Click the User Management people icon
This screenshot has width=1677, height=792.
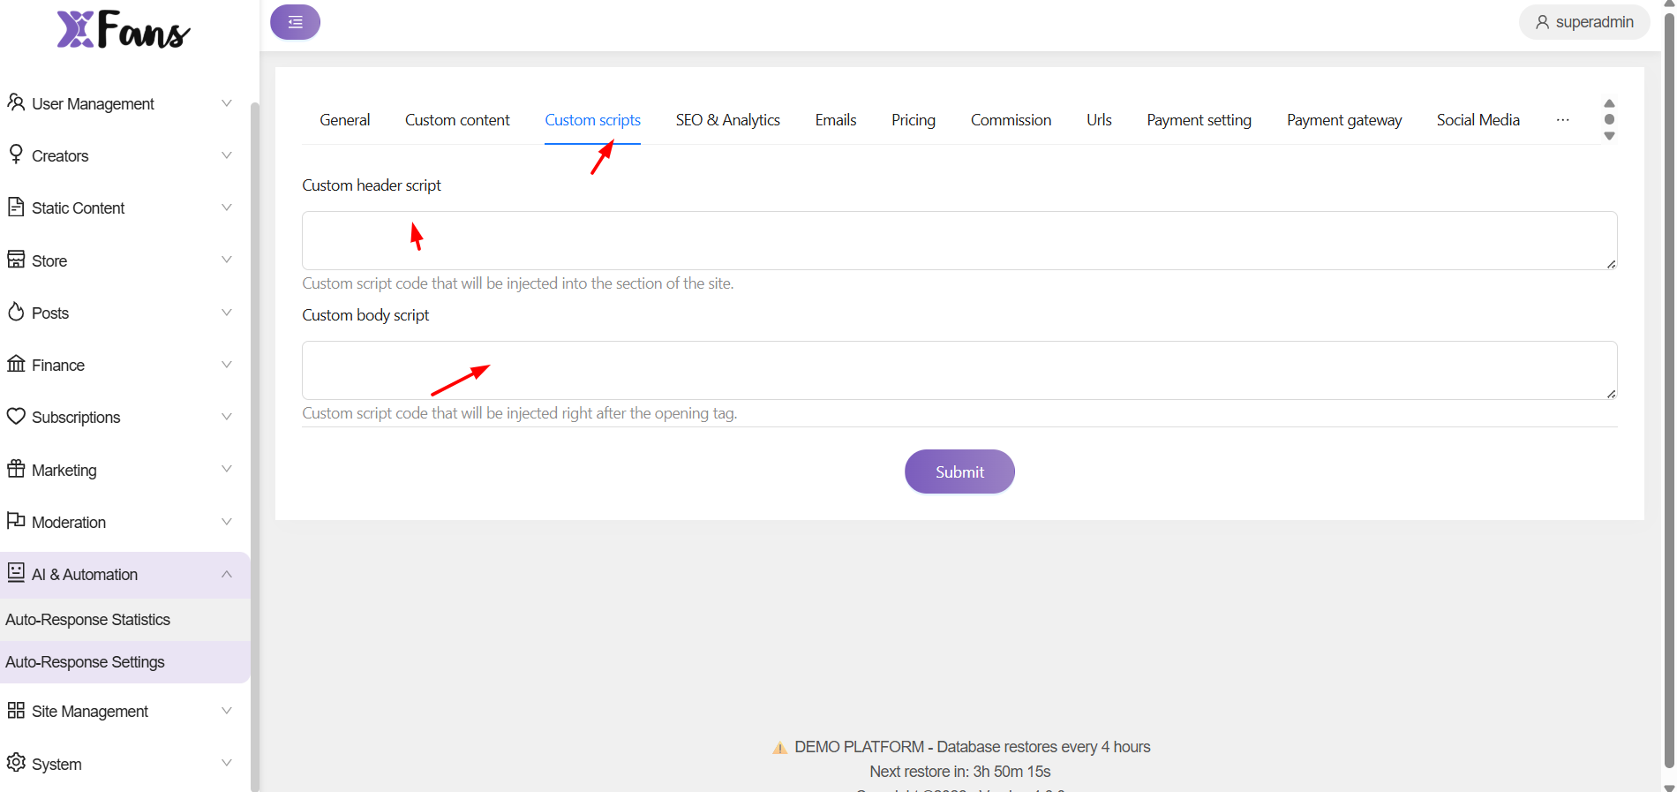[x=16, y=102]
